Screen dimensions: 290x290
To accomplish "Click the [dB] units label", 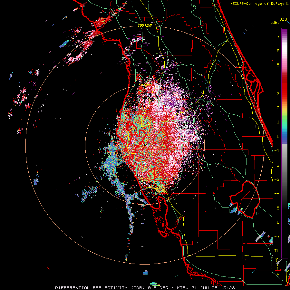I will coord(275,22).
